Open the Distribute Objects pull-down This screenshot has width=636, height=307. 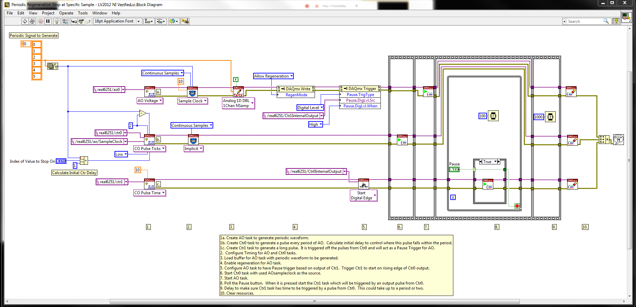point(161,21)
